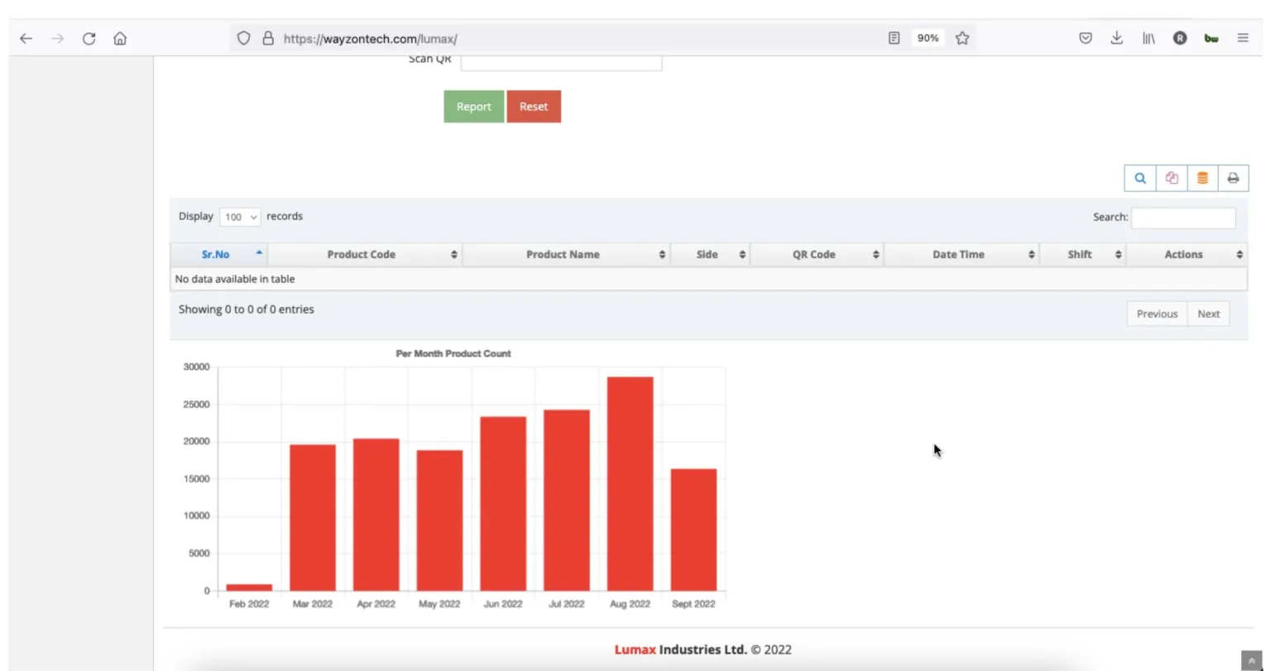Sort table by Product Name column

(x=566, y=254)
